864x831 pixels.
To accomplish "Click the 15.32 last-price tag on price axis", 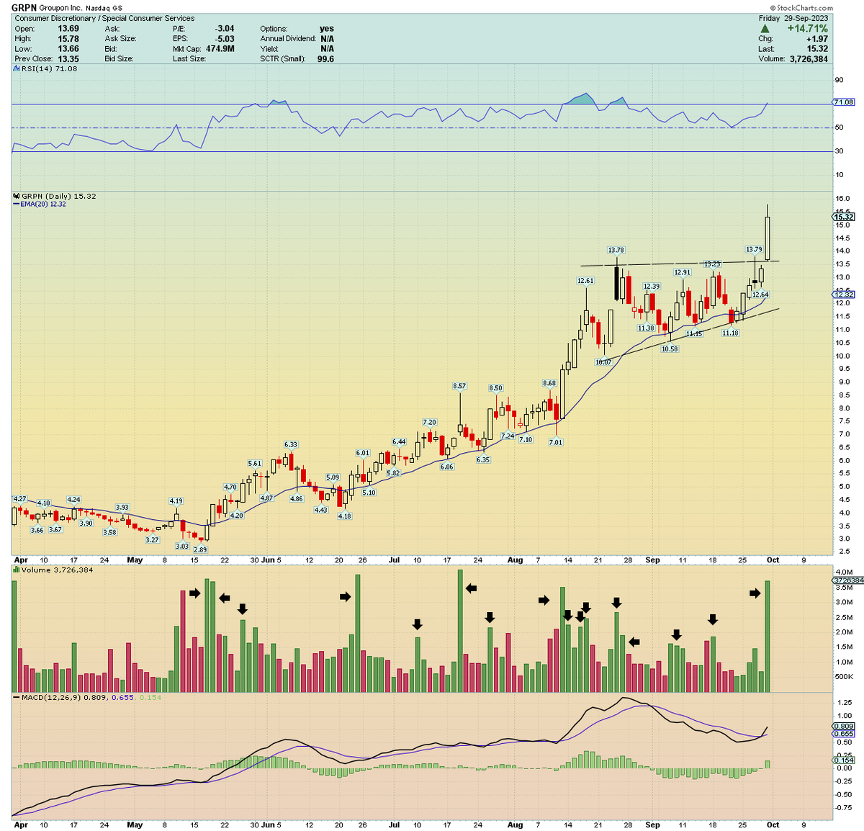I will 844,217.
